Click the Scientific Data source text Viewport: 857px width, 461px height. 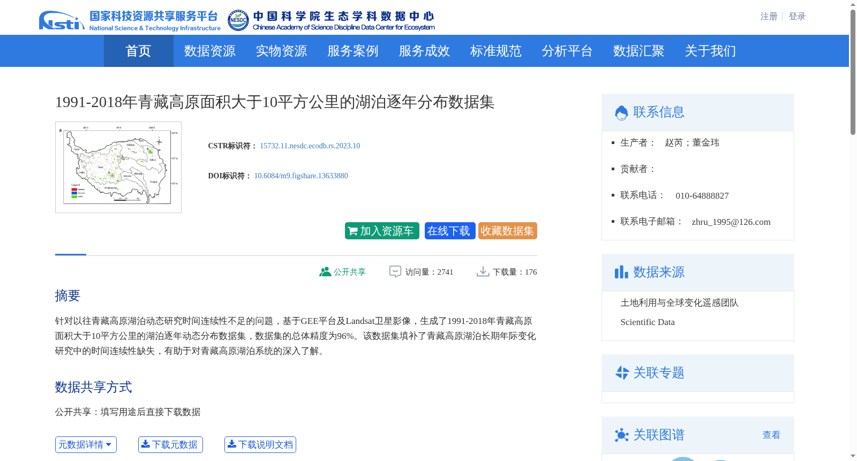(x=648, y=322)
